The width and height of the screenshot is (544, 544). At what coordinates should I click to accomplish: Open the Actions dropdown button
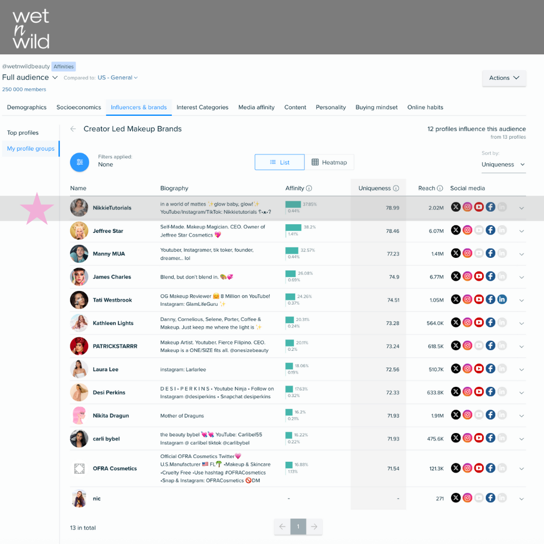[x=504, y=78]
